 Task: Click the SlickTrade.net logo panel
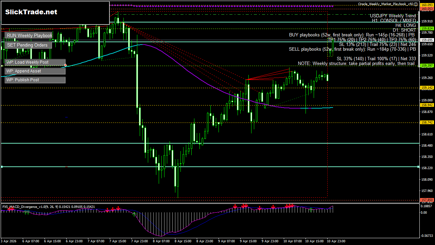click(x=55, y=13)
